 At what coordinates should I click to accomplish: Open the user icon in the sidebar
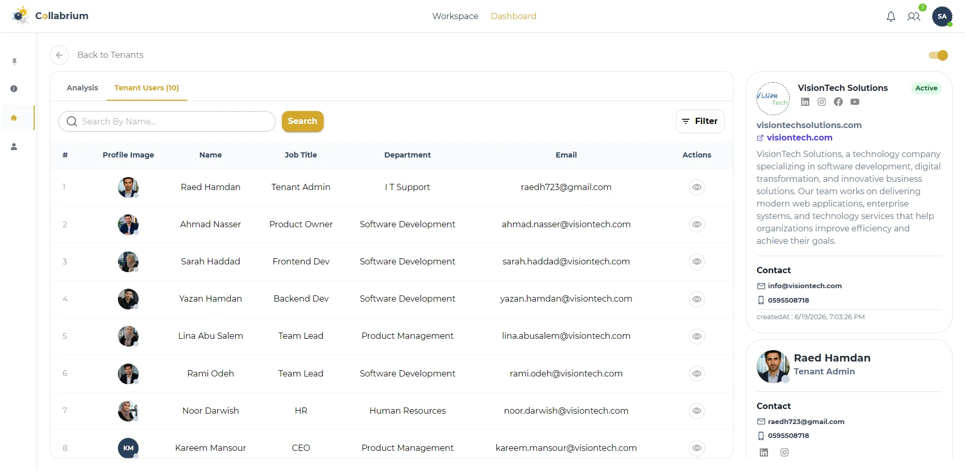pyautogui.click(x=14, y=147)
